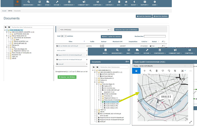This screenshot has height=126, width=197.
Task: Tick the essai folder checkbox
Action: point(12,39)
